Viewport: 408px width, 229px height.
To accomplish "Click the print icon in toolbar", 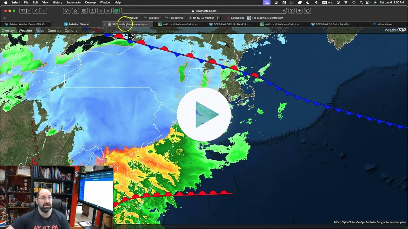I will [x=84, y=11].
